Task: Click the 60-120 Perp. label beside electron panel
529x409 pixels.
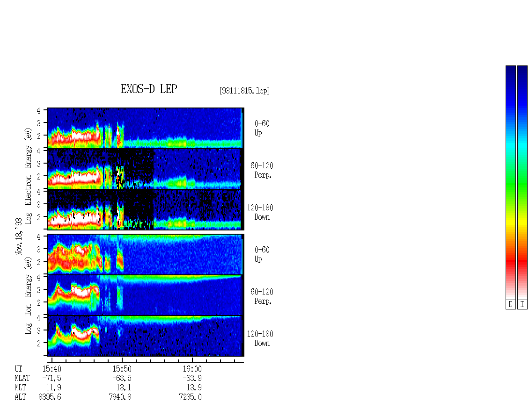Action: pos(262,171)
